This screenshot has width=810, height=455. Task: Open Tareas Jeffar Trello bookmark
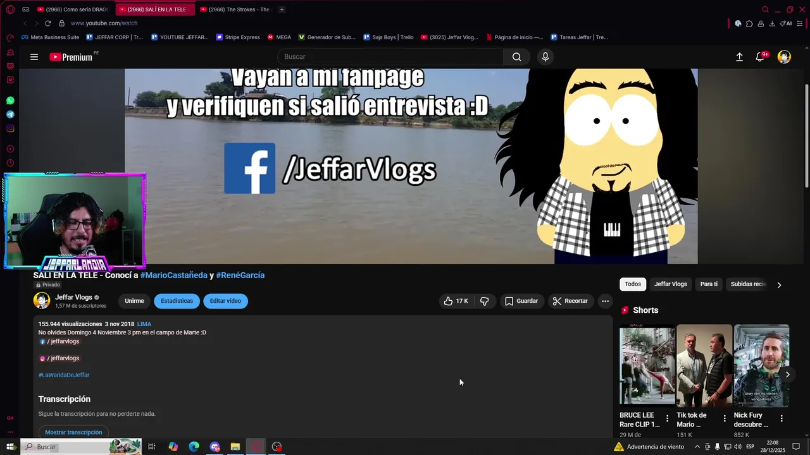pyautogui.click(x=580, y=37)
